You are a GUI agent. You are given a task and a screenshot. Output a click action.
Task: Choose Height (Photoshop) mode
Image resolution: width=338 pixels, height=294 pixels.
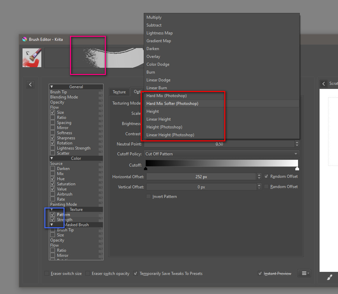[x=222, y=127]
